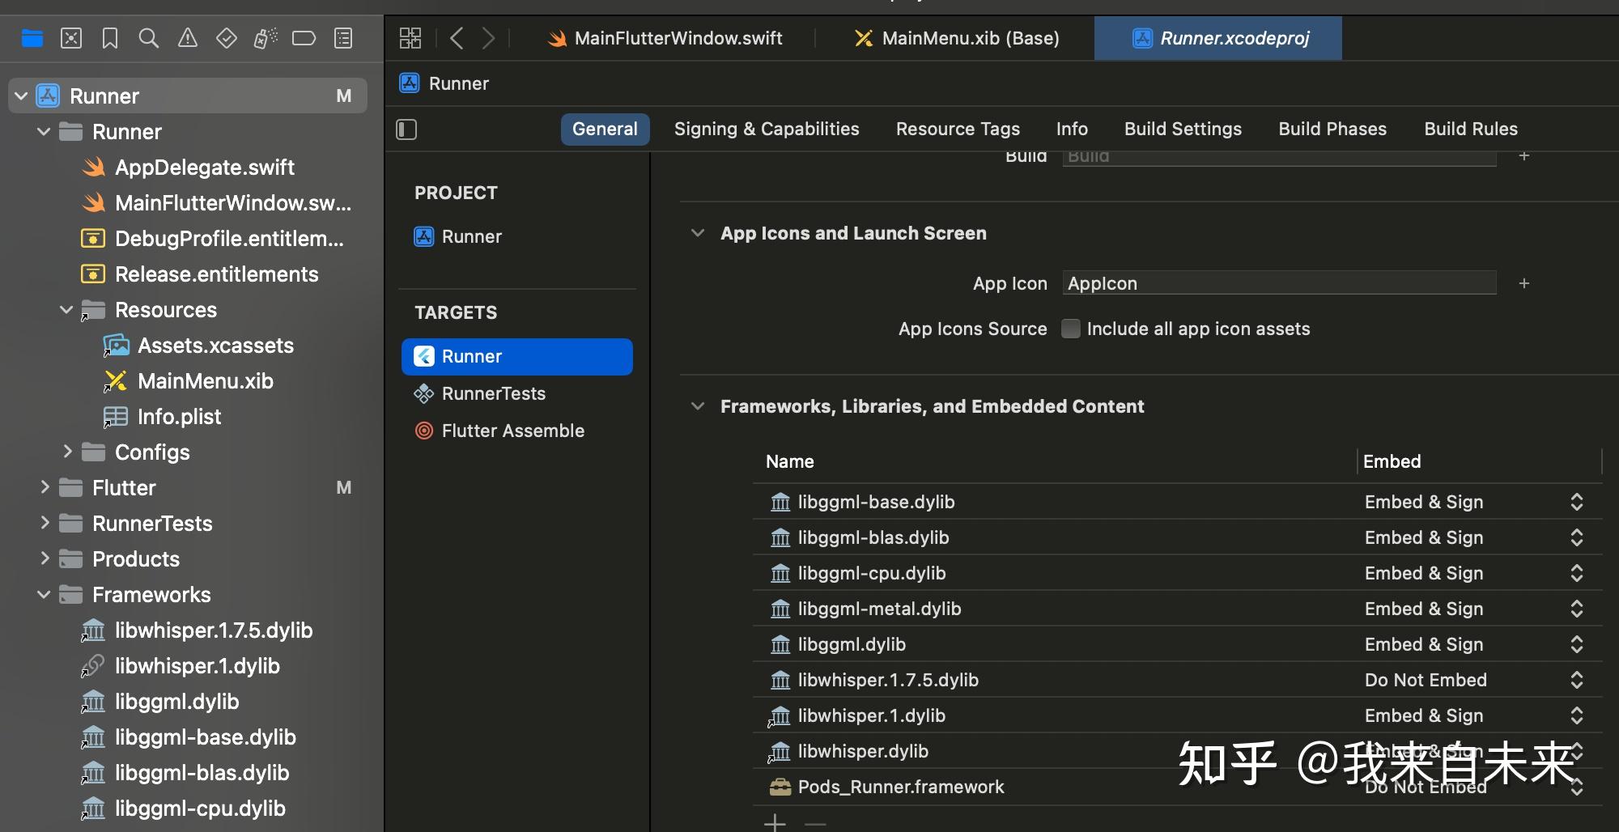Select the Flutter Assemble target
The height and width of the screenshot is (832, 1619).
click(x=512, y=431)
